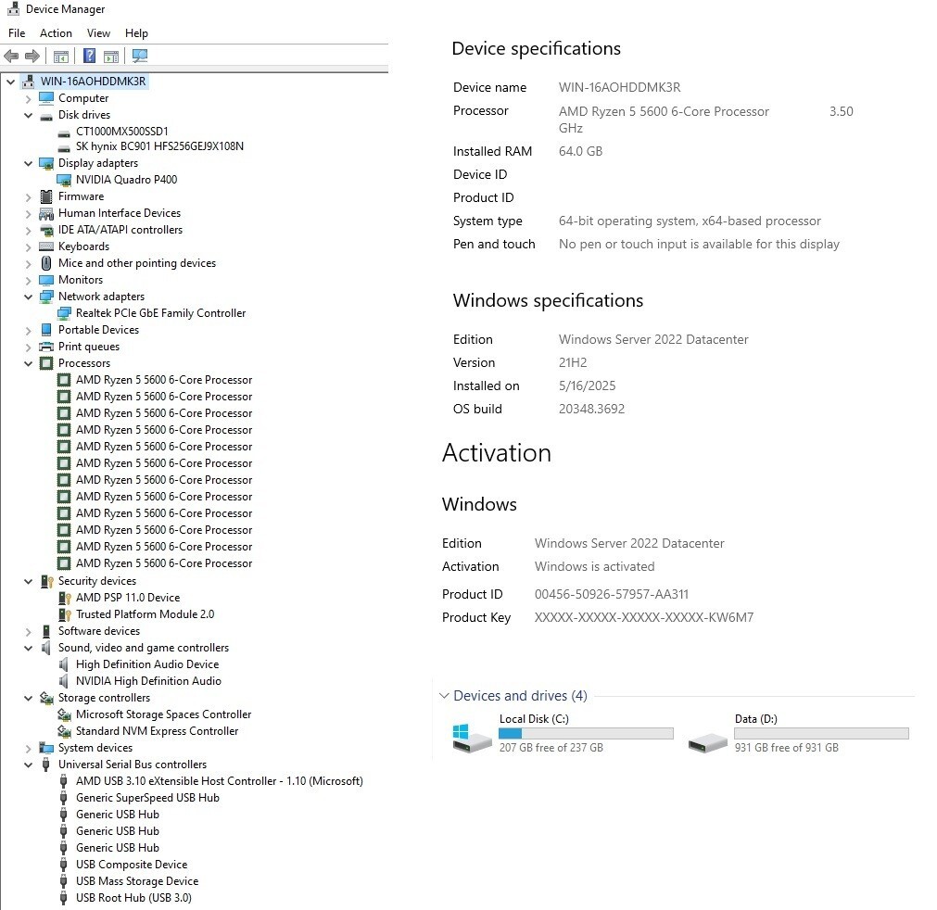Collapse the WIN-16AOHDDMK3R root node
Screen dimensions: 937x910
[10, 82]
